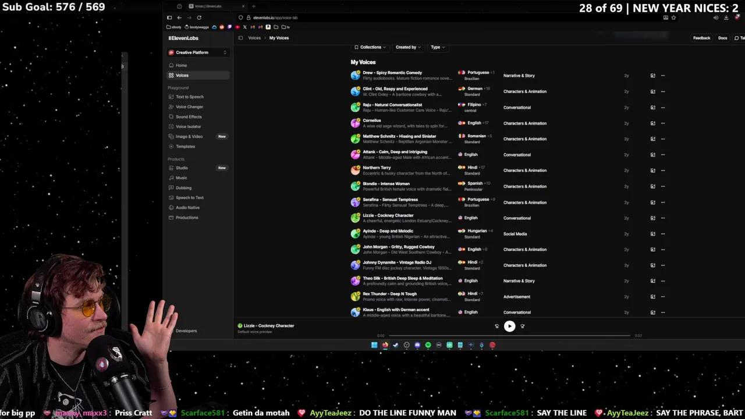Image resolution: width=745 pixels, height=419 pixels.
Task: Select the Blondie - Intense Woman voice
Action: click(x=386, y=184)
